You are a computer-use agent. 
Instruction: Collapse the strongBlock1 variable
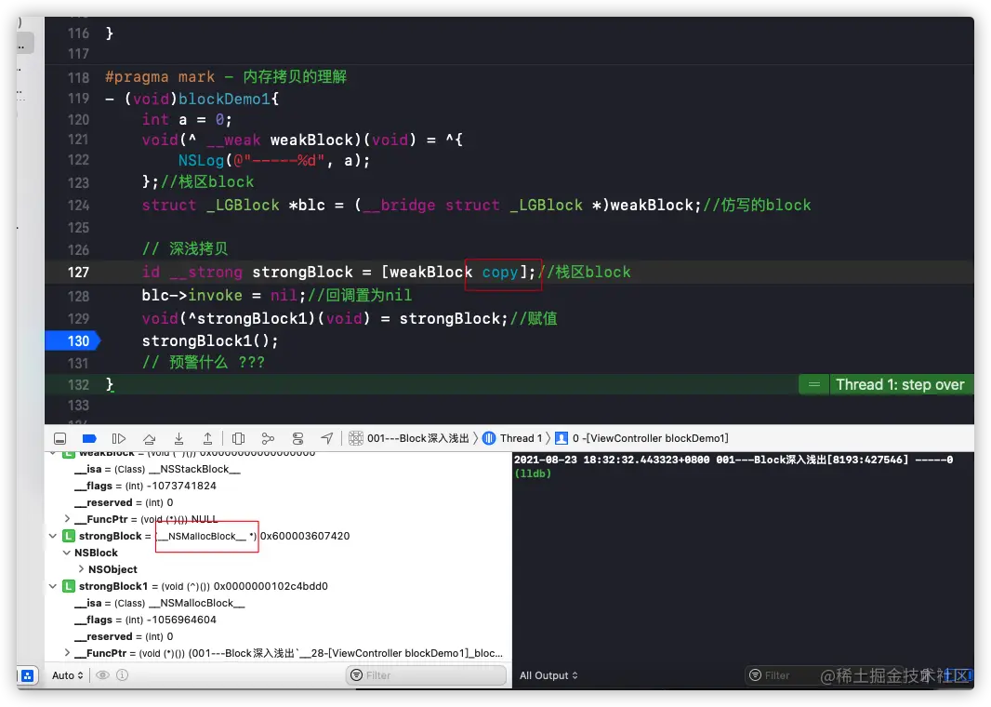pos(53,586)
